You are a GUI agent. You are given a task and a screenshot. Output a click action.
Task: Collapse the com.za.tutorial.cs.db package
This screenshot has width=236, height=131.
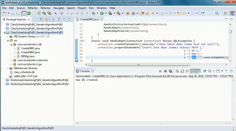click(11, 44)
